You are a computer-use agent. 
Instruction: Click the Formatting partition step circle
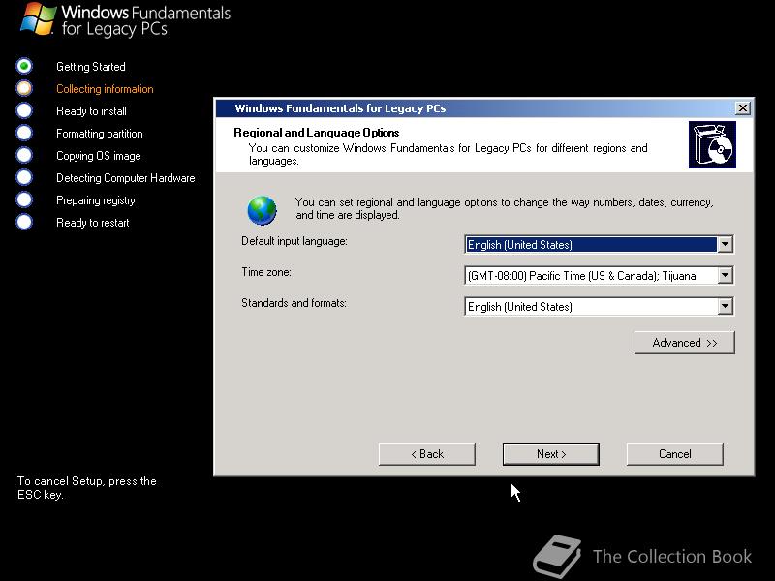23,133
